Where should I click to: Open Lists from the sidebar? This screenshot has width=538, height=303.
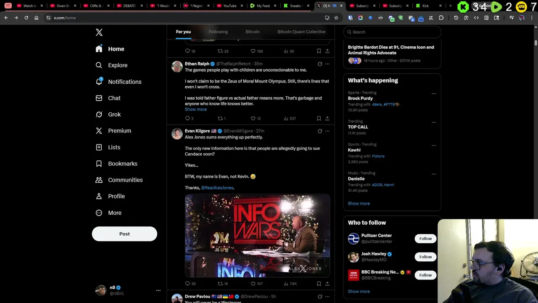[x=108, y=147]
